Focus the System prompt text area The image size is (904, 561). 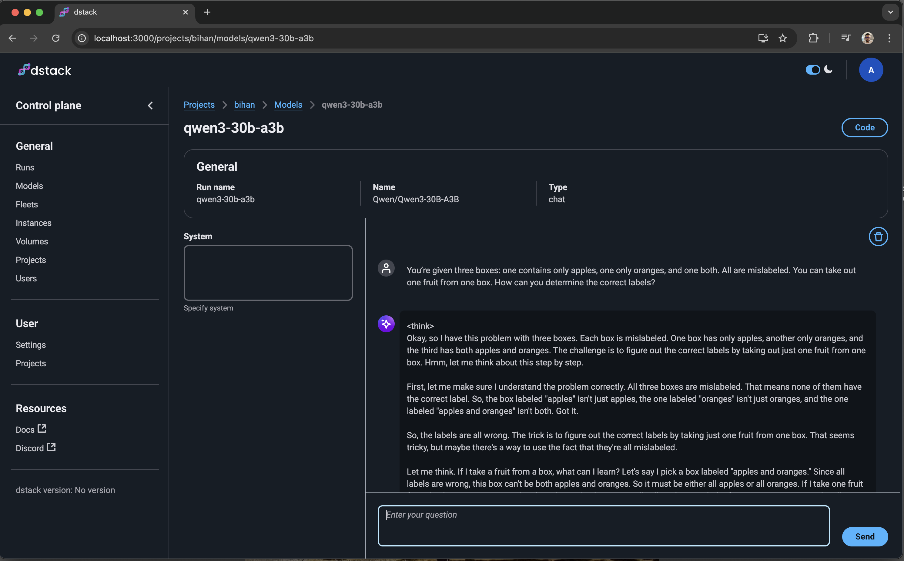(x=268, y=273)
